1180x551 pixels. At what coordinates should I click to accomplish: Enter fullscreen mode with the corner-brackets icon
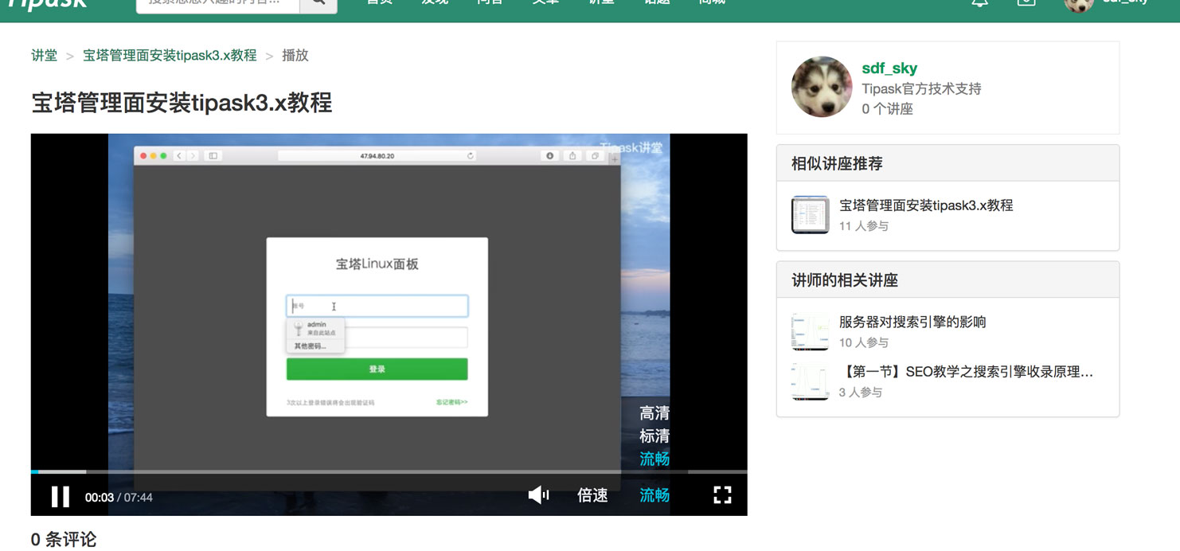[x=722, y=495]
